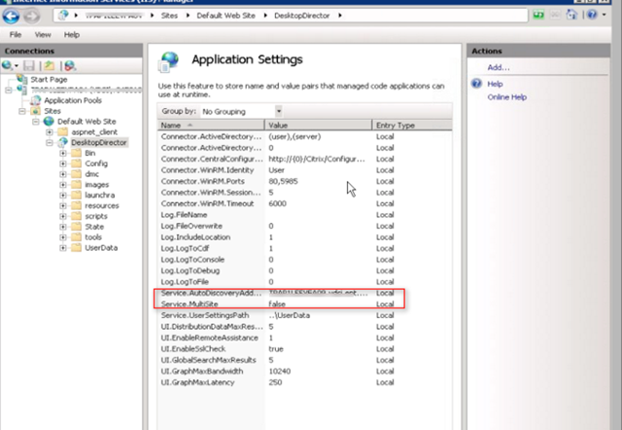Image resolution: width=622 pixels, height=430 pixels.
Task: Select the UI.EnableSslCheck setting row
Action: point(304,348)
